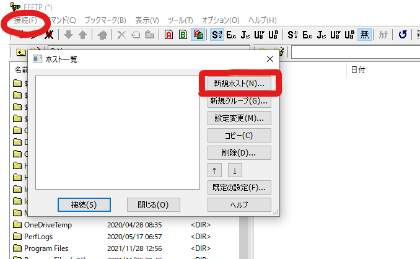Click the 閉じる(O) button
The height and width of the screenshot is (259, 420).
(153, 205)
